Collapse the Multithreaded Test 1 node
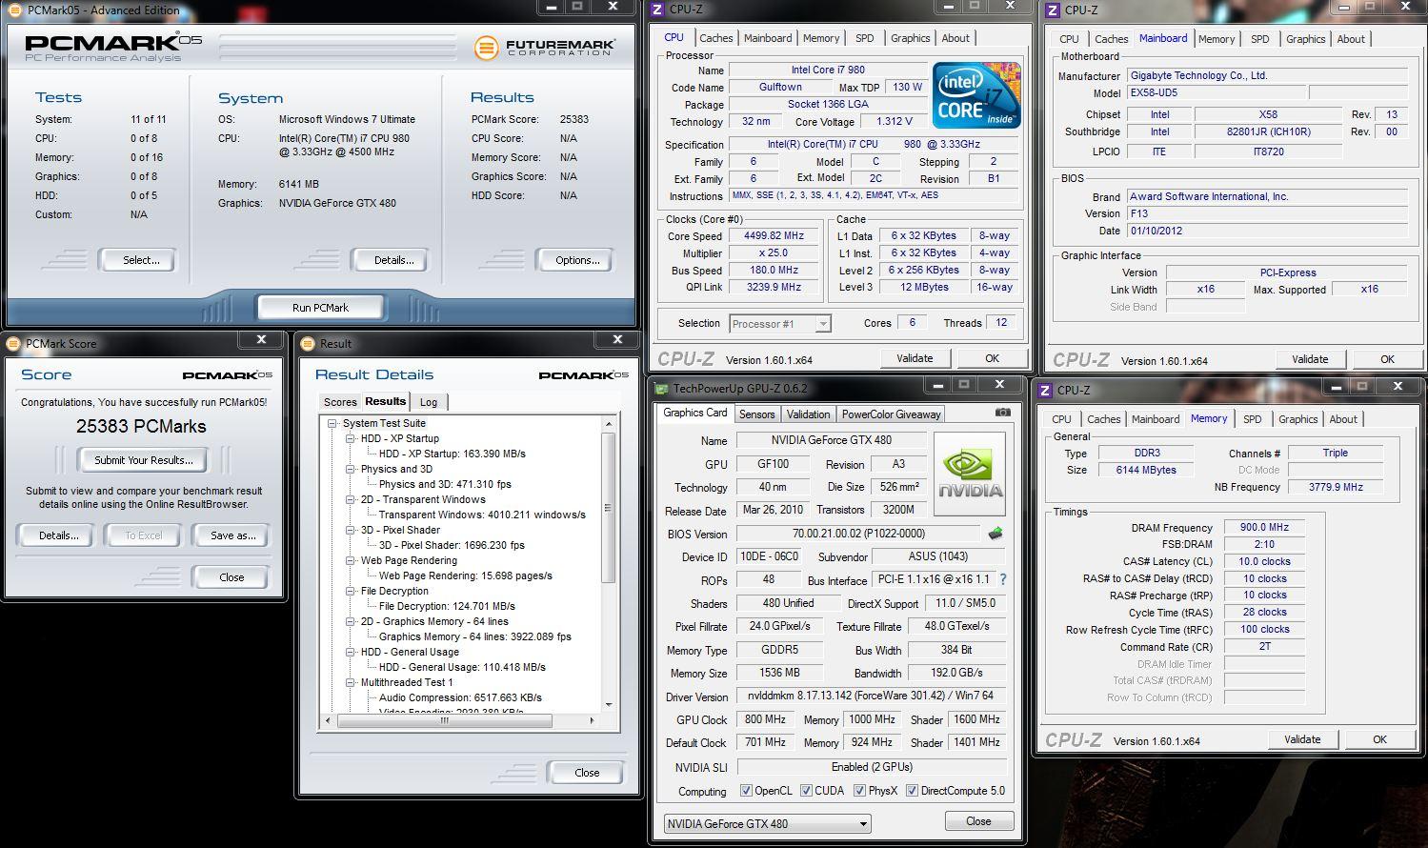Image resolution: width=1428 pixels, height=848 pixels. (x=351, y=682)
